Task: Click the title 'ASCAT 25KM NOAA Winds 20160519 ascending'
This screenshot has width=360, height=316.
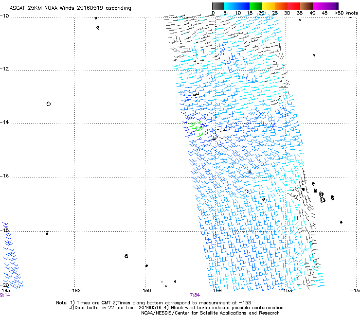Action: point(70,8)
